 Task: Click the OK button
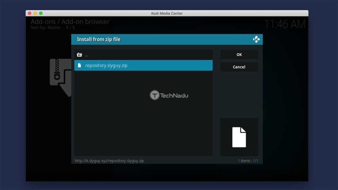pos(239,55)
